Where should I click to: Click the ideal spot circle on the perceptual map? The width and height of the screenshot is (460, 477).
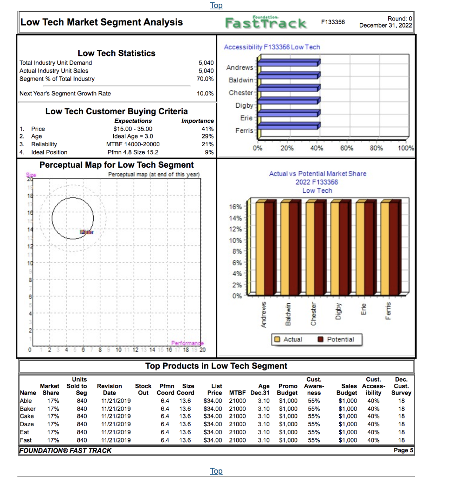(72, 217)
